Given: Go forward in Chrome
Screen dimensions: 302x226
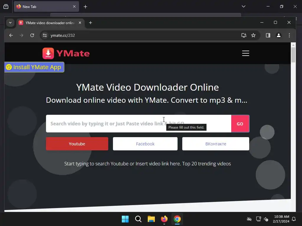Looking at the screenshot, I should click(x=21, y=35).
